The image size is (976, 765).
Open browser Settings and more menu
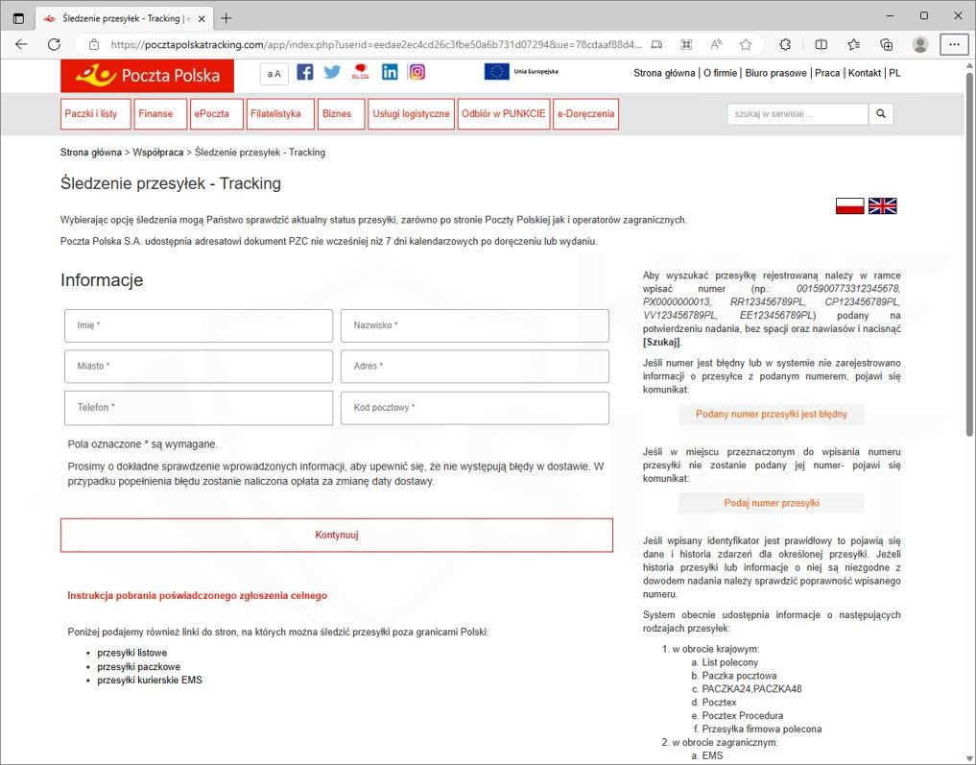pyautogui.click(x=954, y=44)
